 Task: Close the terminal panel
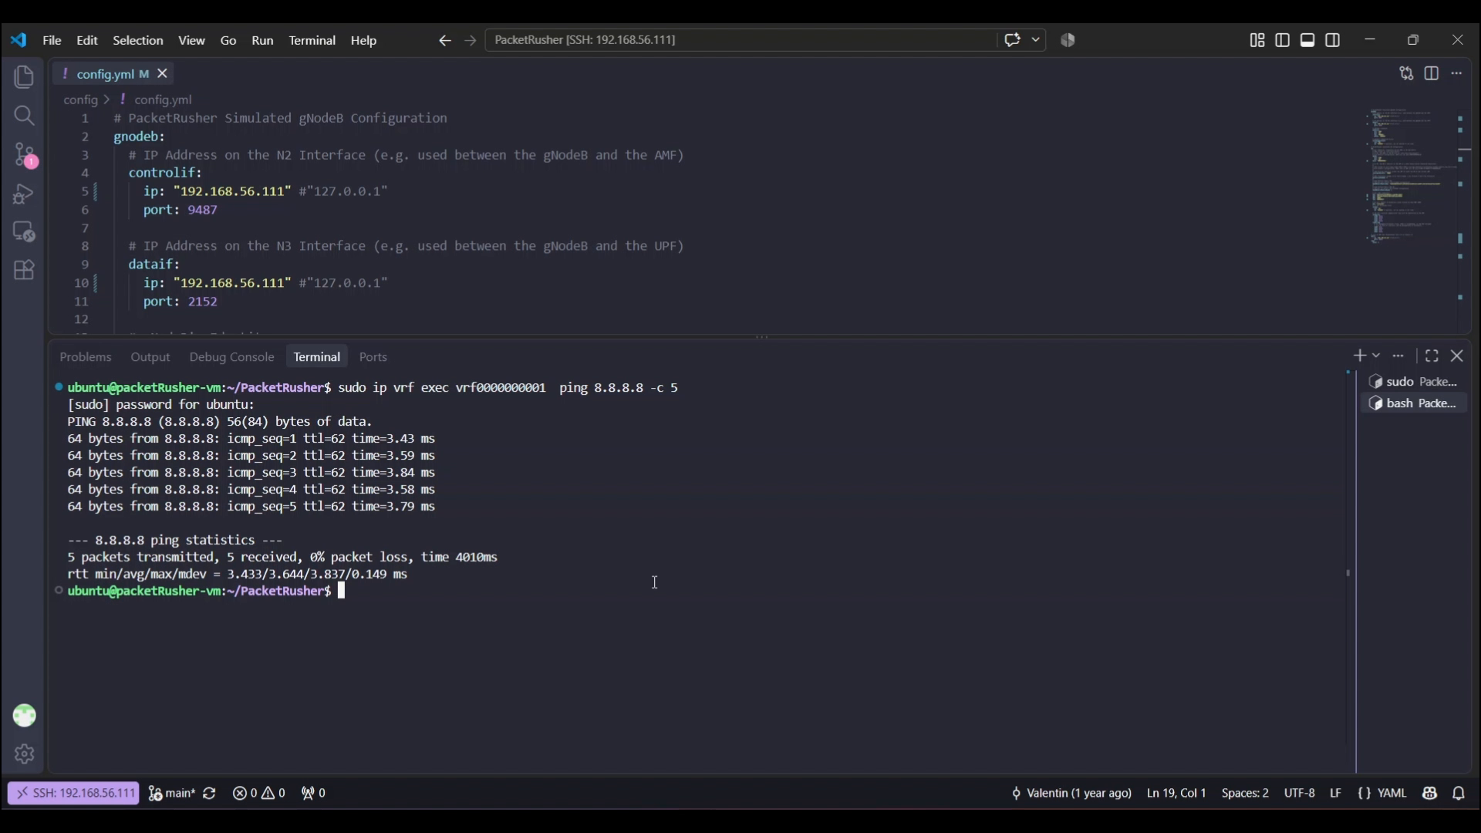1458,356
